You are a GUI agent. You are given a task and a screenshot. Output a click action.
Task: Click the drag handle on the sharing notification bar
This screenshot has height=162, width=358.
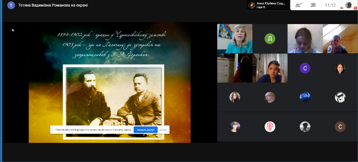[x=52, y=130]
